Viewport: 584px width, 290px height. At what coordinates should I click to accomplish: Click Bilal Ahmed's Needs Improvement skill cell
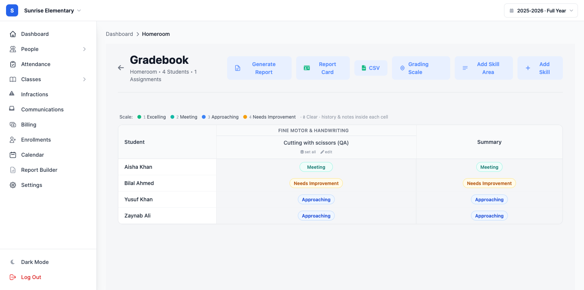click(x=316, y=183)
